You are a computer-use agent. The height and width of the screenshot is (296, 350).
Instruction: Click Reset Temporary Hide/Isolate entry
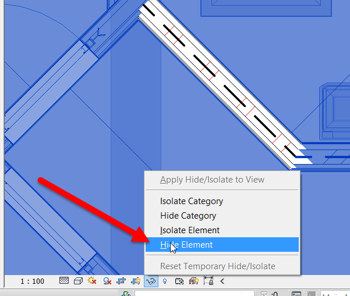222,266
